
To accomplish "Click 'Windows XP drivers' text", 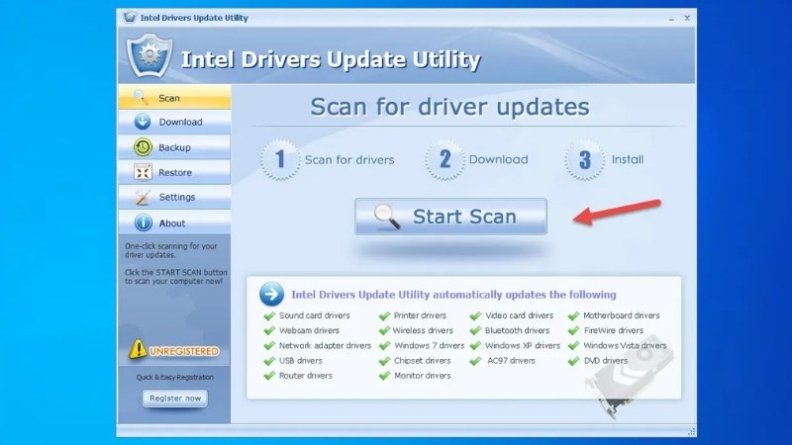I will tap(523, 345).
